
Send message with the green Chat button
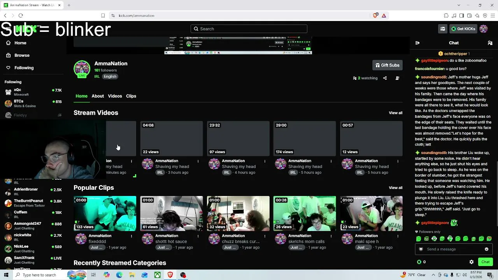[x=485, y=262]
